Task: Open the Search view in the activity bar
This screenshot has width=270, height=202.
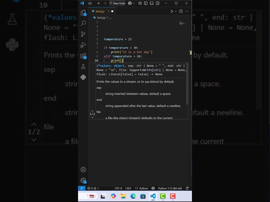Action: [84, 23]
